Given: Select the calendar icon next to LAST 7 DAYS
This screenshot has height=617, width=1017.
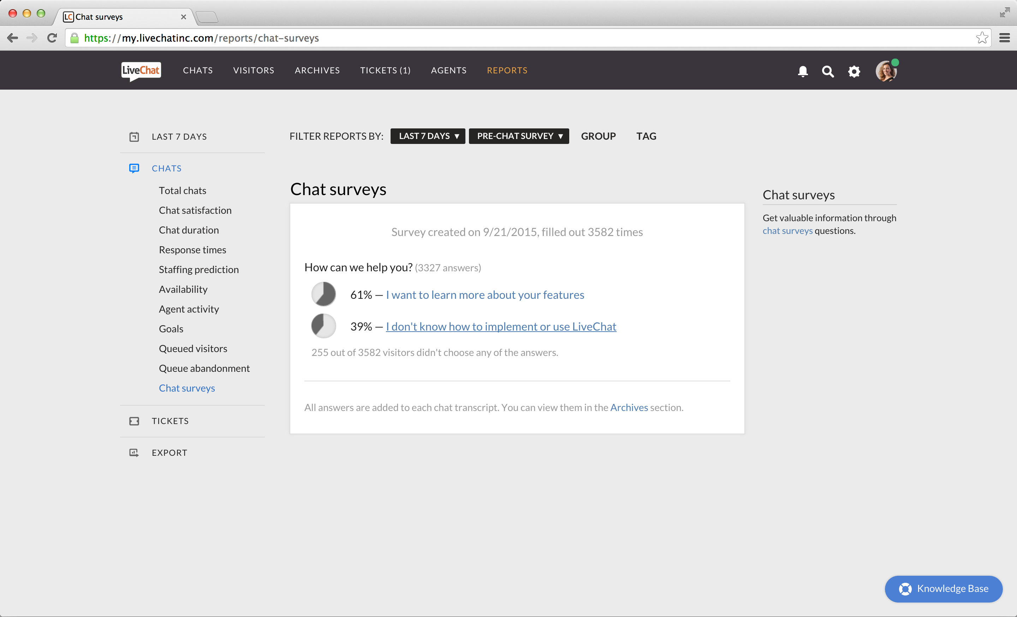Looking at the screenshot, I should [134, 137].
